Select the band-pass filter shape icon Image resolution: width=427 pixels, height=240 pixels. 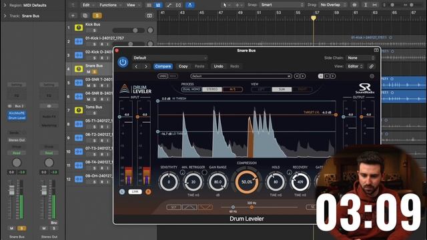[189, 207]
